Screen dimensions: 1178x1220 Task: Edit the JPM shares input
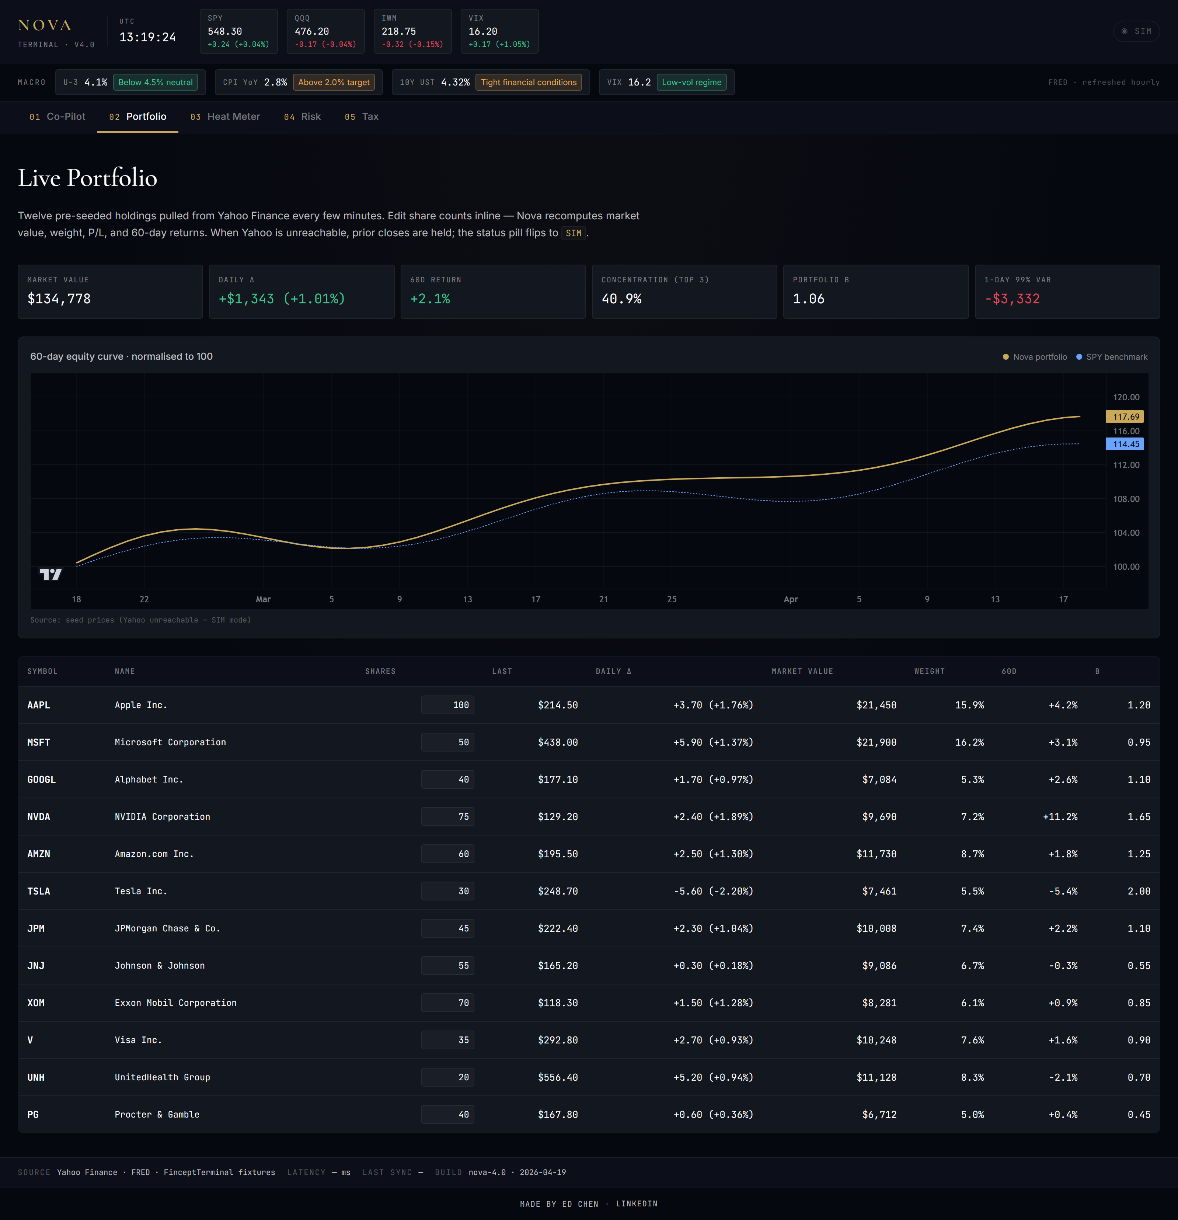[x=448, y=928]
